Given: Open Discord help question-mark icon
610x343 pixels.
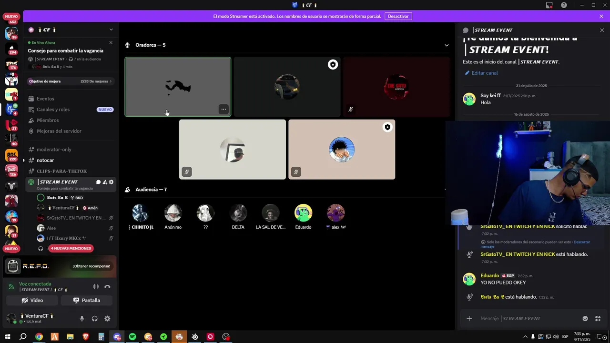Looking at the screenshot, I should click(x=564, y=5).
